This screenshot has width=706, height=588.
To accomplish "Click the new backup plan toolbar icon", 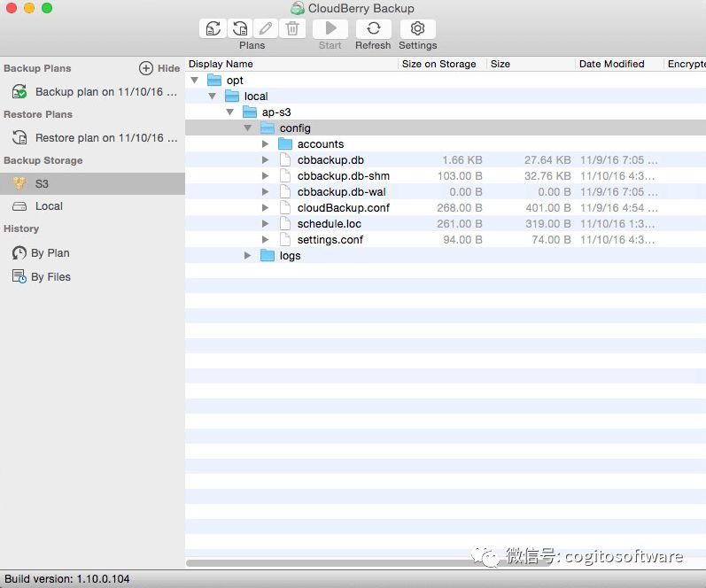I will [x=213, y=29].
